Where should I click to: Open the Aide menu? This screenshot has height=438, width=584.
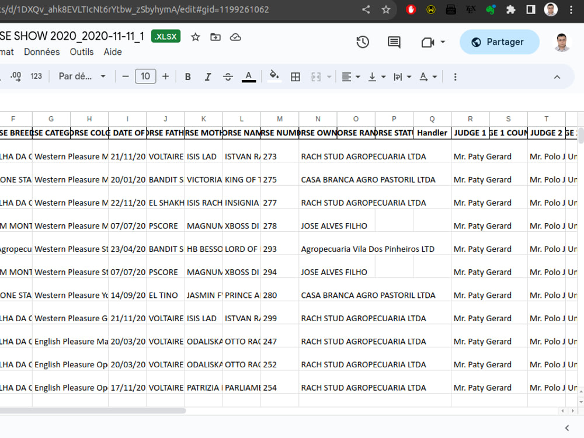(113, 52)
